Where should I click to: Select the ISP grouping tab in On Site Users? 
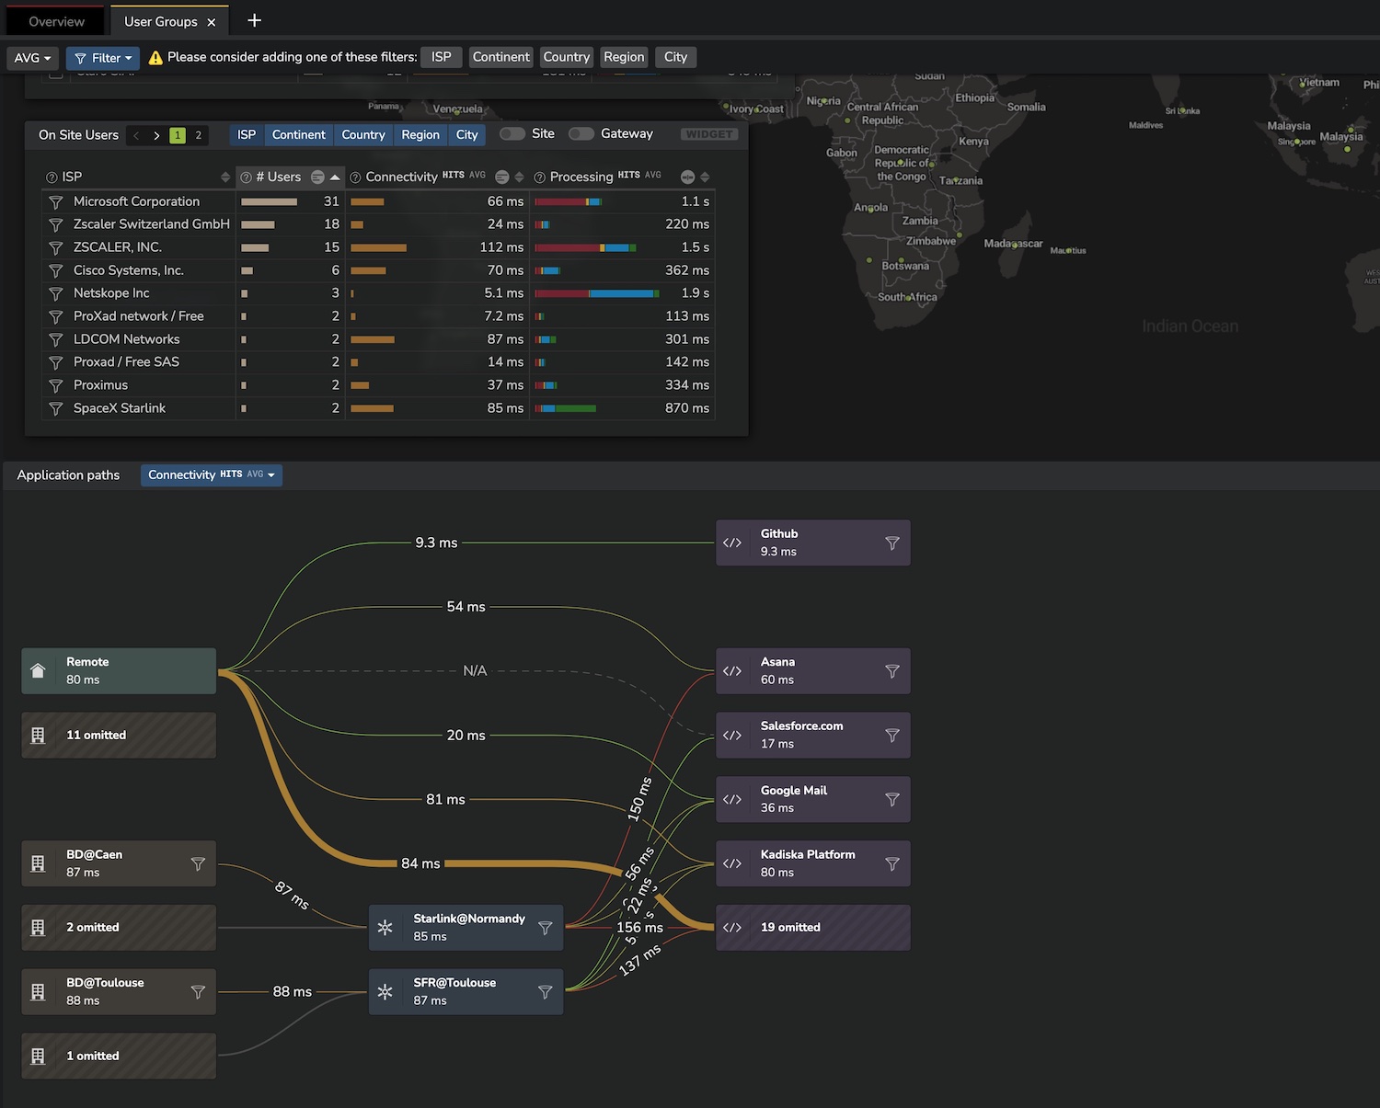click(247, 135)
